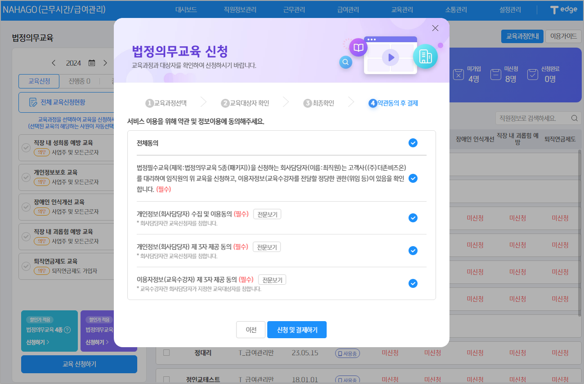Click the 신청완료 status icon
The width and height of the screenshot is (584, 384).
coord(532,74)
